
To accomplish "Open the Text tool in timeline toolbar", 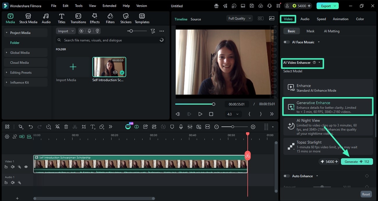I will pos(93,127).
